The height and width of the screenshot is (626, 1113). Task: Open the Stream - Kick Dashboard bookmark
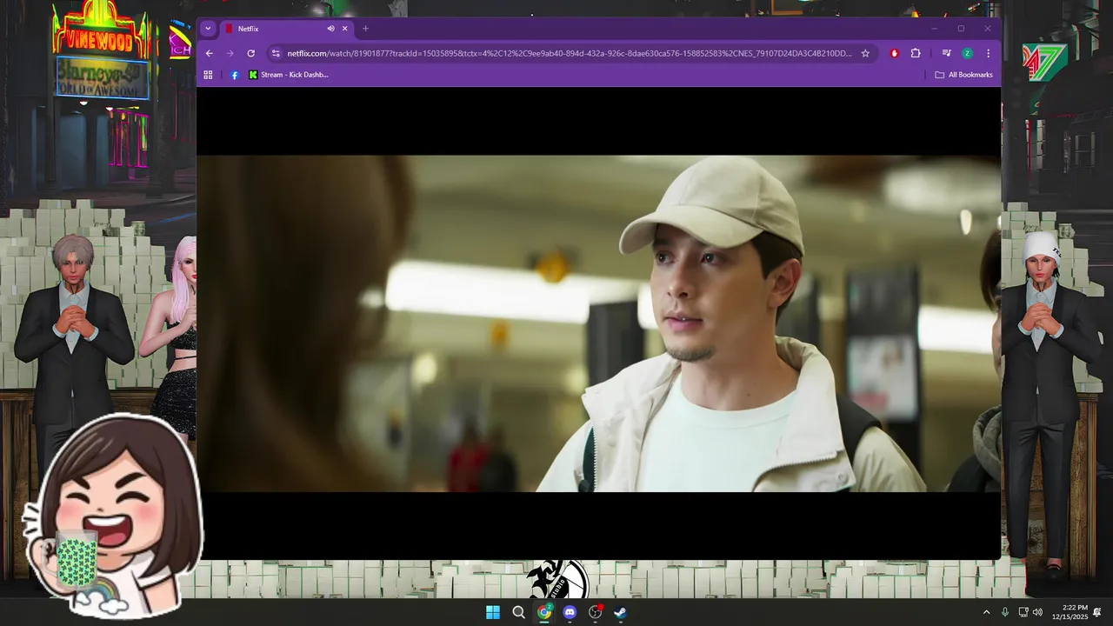289,75
